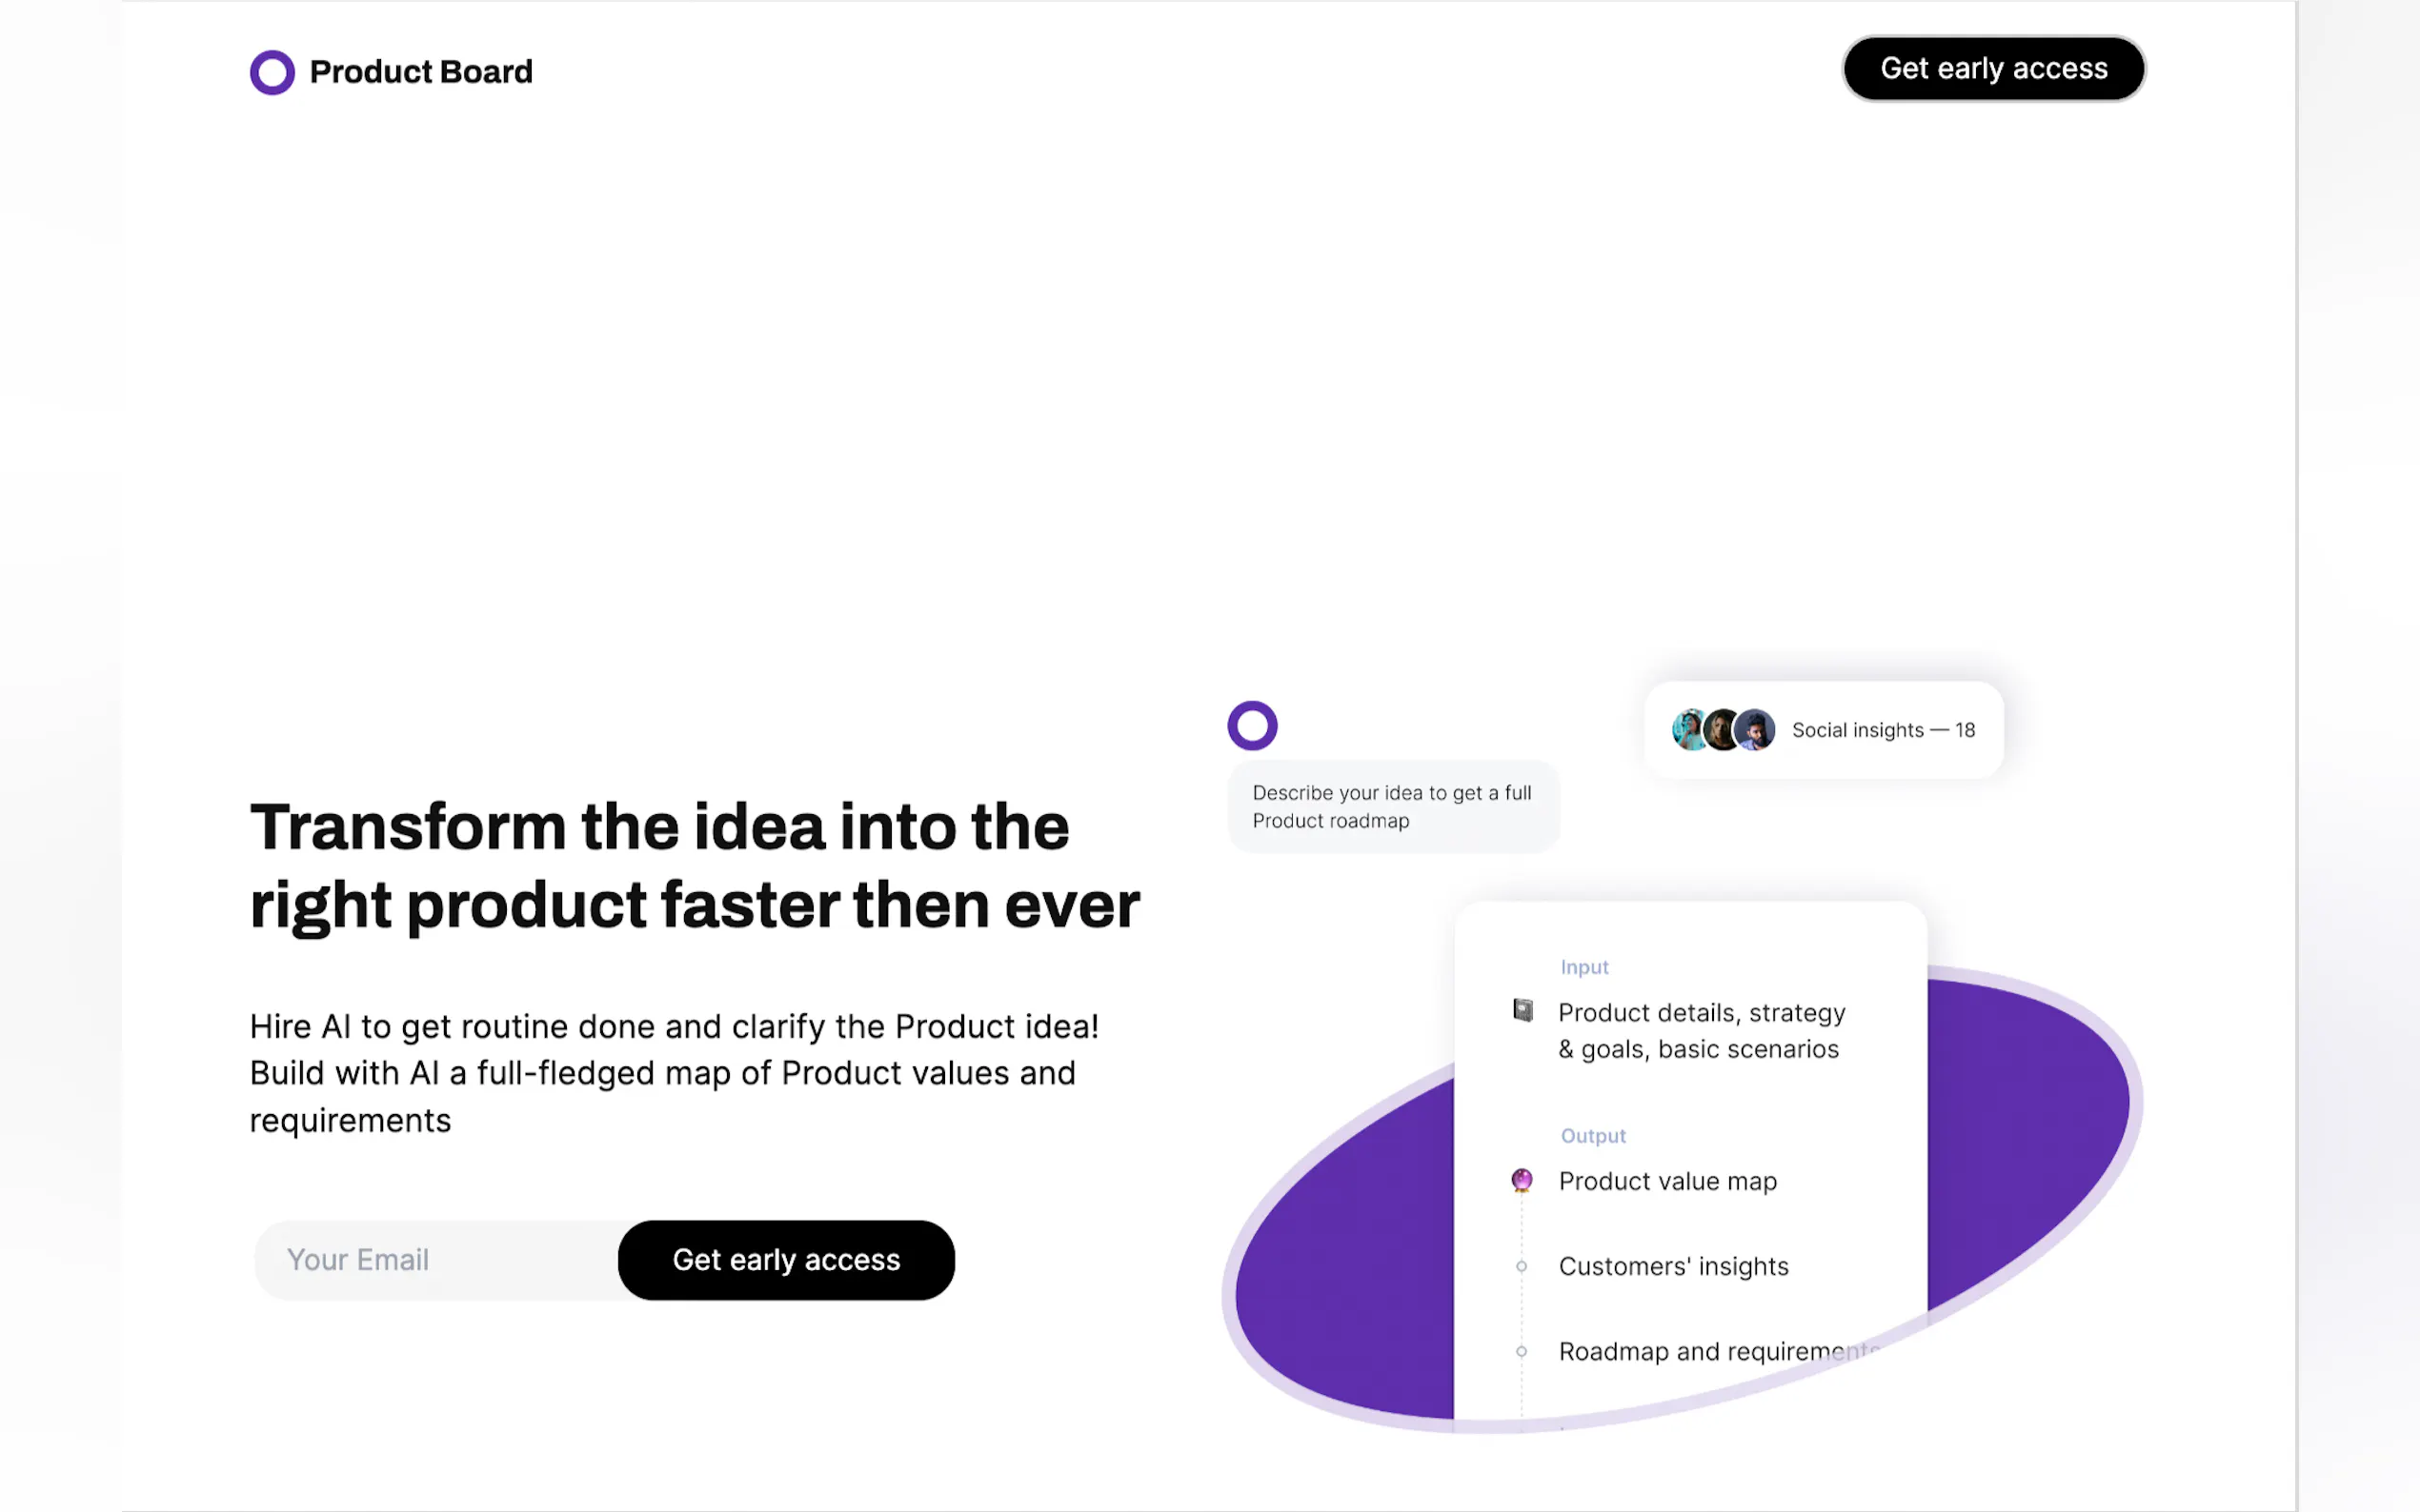Click the bullet circle beside Customers' insights
Screen dimensions: 2420x1512
[1522, 1267]
